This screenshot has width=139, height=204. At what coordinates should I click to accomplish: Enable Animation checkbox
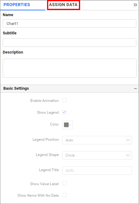pyautogui.click(x=64, y=100)
